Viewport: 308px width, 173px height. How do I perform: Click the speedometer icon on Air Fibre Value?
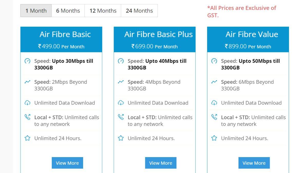(x=215, y=61)
